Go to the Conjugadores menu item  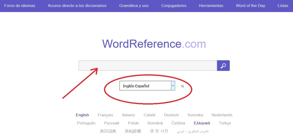coord(174,6)
